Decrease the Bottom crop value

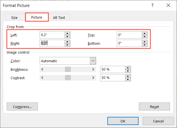pyautogui.click(x=144, y=45)
